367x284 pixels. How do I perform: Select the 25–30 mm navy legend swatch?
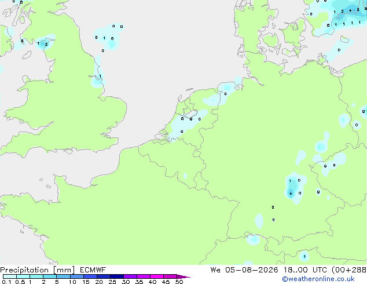pyautogui.click(x=117, y=276)
